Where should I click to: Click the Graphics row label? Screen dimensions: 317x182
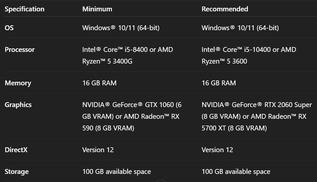[18, 105]
